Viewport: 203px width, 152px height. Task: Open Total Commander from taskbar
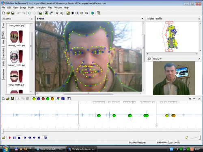pos(50,149)
